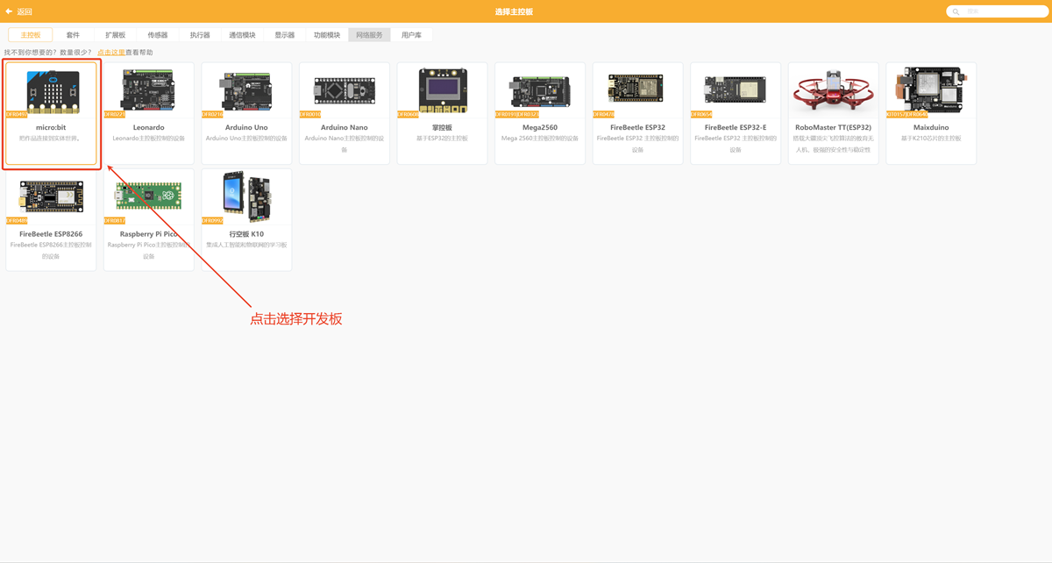The height and width of the screenshot is (563, 1052).
Task: Follow the 点击这里 help link
Action: [x=111, y=53]
